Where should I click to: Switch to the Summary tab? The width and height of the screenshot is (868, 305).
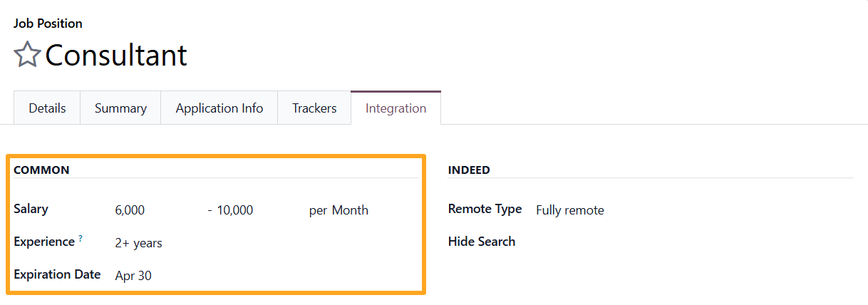coord(120,108)
